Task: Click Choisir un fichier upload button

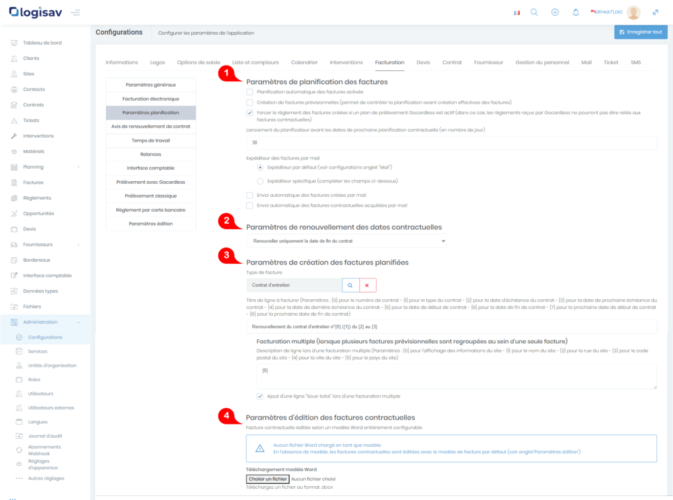Action: (x=267, y=480)
